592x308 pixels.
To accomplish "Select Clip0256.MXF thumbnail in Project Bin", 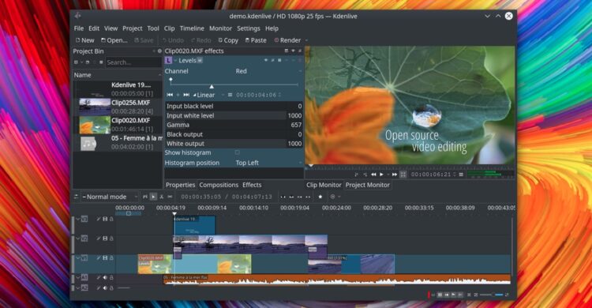I will [95, 107].
